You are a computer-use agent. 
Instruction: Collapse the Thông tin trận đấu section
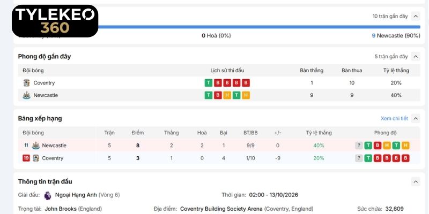[x=415, y=181]
